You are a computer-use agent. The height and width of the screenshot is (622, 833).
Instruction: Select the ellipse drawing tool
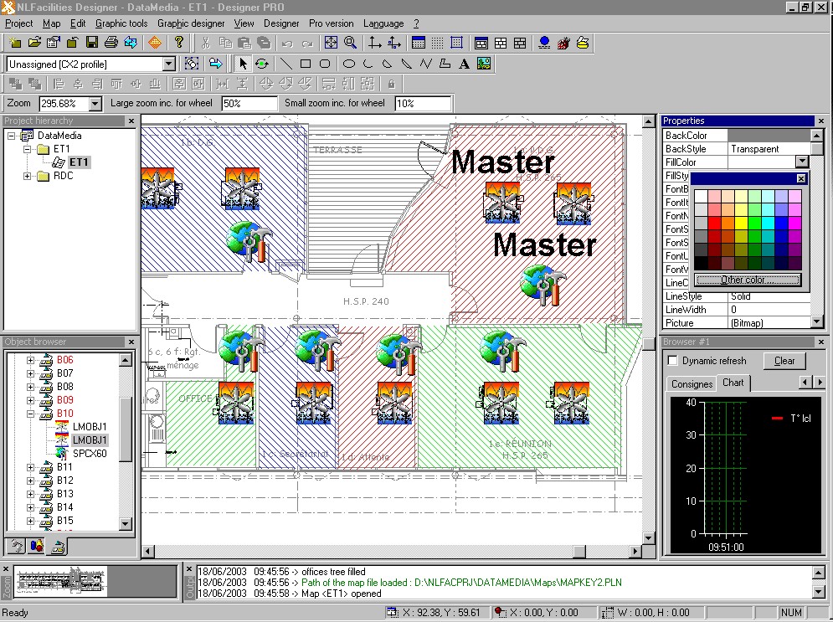(349, 64)
